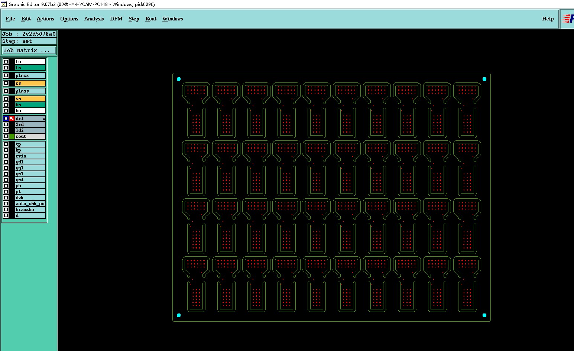The width and height of the screenshot is (574, 351).
Task: Open the DFM menu
Action: [116, 19]
